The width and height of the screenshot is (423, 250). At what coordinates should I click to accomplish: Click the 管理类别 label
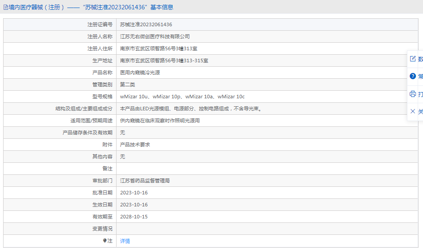tap(102, 85)
